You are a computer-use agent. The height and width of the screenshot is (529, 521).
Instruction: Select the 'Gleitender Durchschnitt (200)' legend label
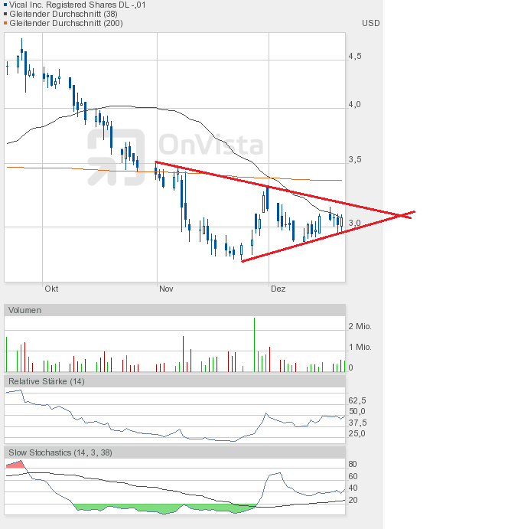(66, 23)
